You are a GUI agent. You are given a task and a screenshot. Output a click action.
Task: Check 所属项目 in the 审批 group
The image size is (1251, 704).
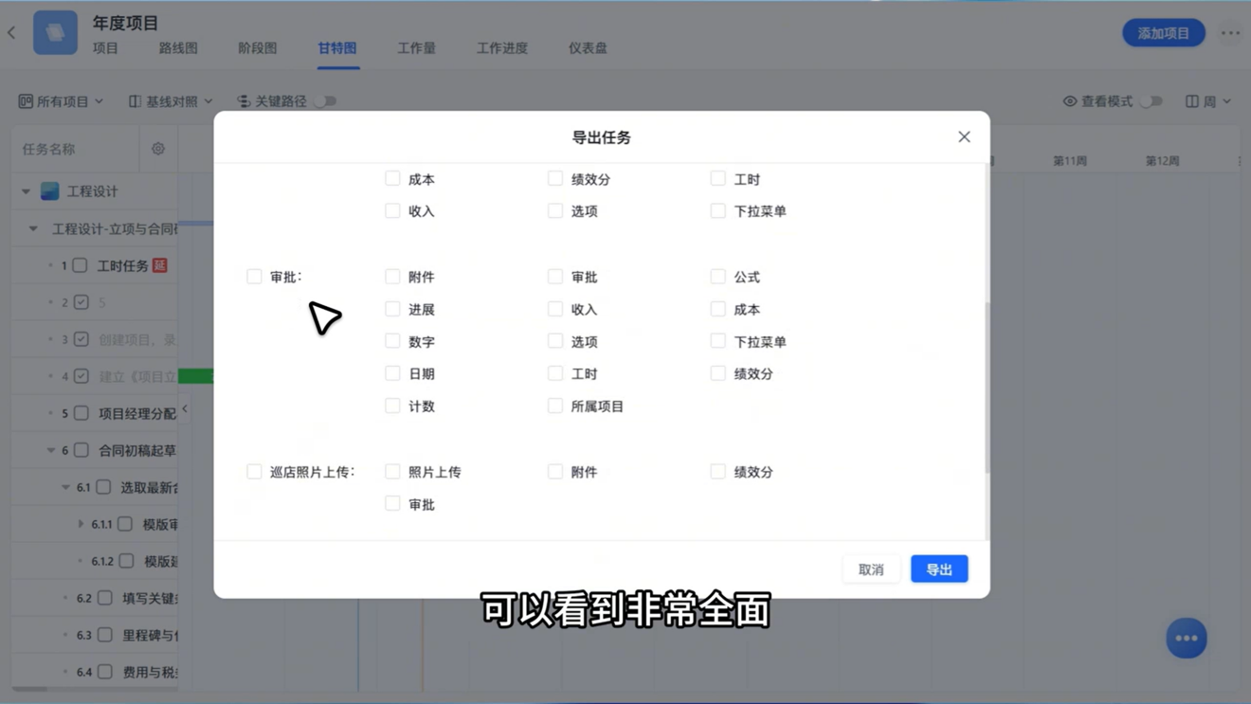555,406
